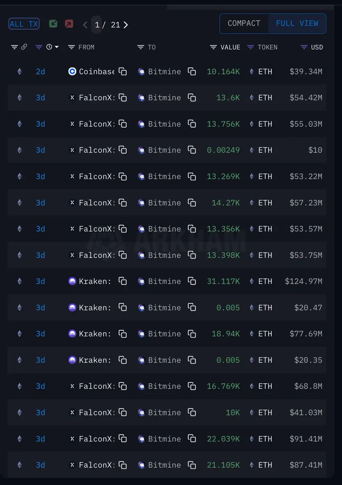342x485 pixels.
Task: Open the FROM column filter
Action: [71, 47]
